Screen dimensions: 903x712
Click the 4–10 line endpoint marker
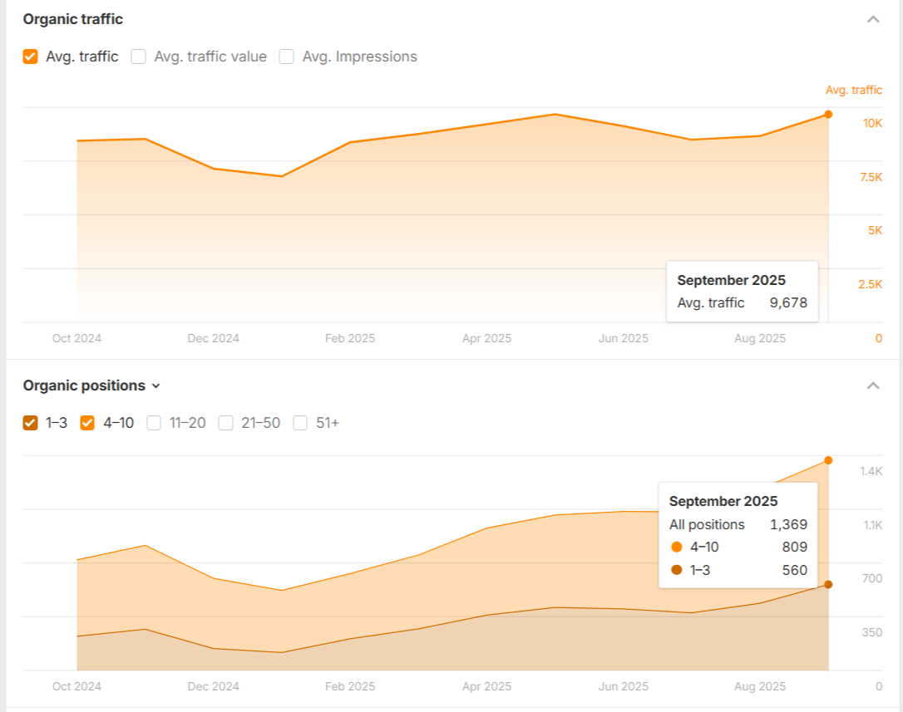point(828,460)
